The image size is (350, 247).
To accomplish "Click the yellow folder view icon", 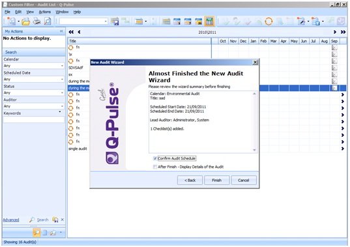I will [139, 22].
